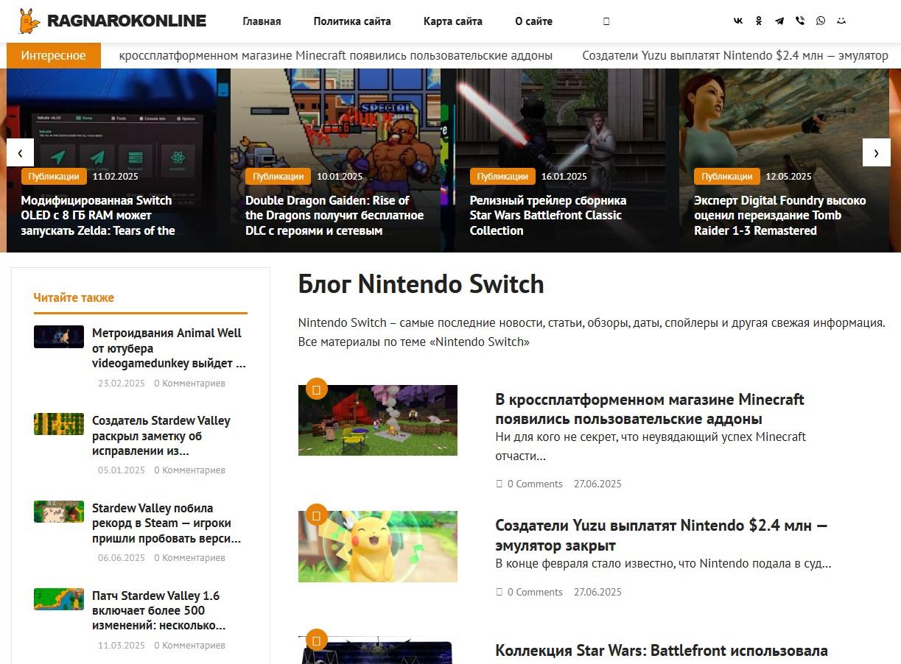This screenshot has width=901, height=664.
Task: Click 'Публикации' tag on Double Dragon slide
Action: pyautogui.click(x=278, y=176)
